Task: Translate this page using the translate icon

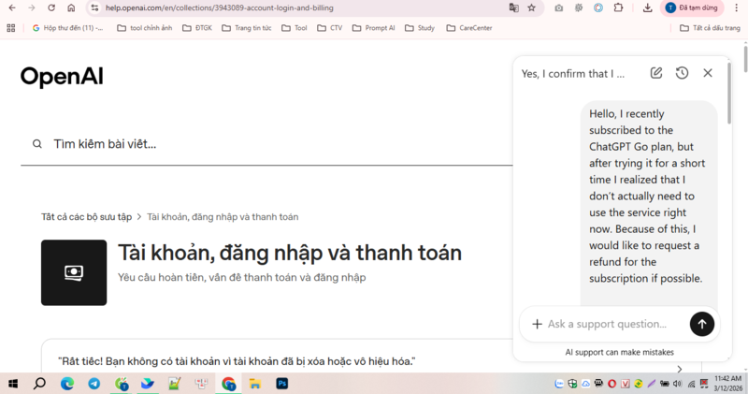Action: 513,7
